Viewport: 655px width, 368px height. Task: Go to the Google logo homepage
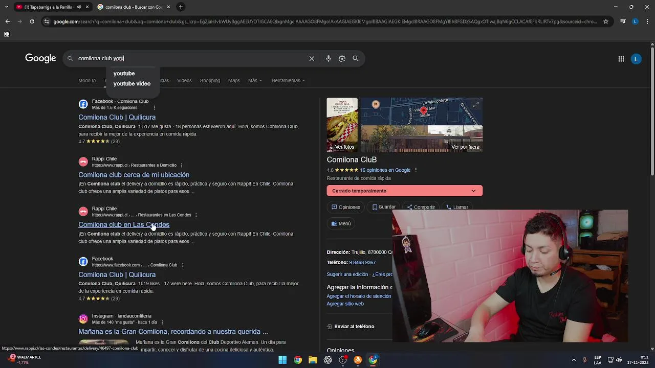40,58
